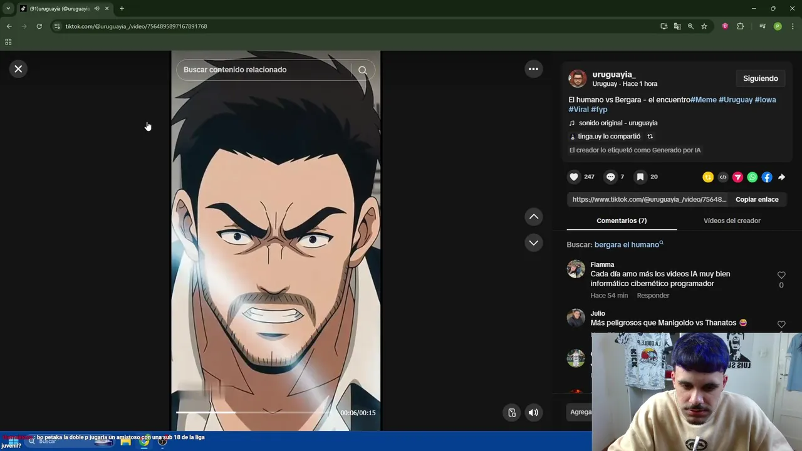This screenshot has width=802, height=451.
Task: Open Windows Start button
Action: 13,442
